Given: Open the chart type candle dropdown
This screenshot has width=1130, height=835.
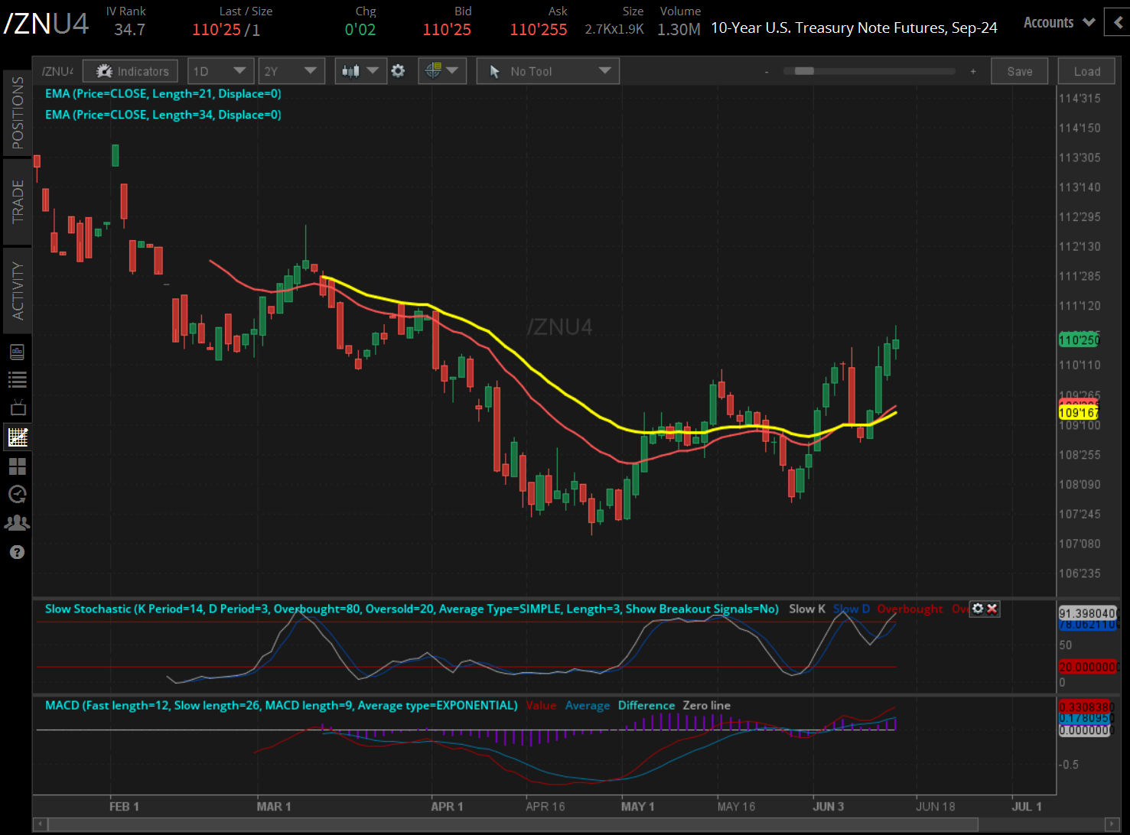Looking at the screenshot, I should [360, 70].
